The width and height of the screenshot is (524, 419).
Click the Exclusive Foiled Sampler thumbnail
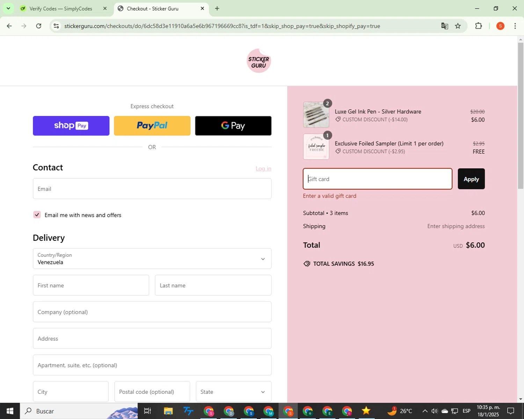(316, 147)
